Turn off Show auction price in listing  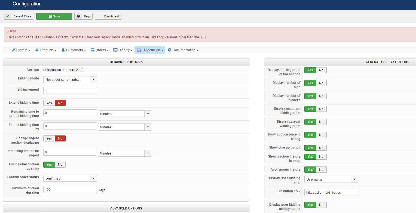321,135
